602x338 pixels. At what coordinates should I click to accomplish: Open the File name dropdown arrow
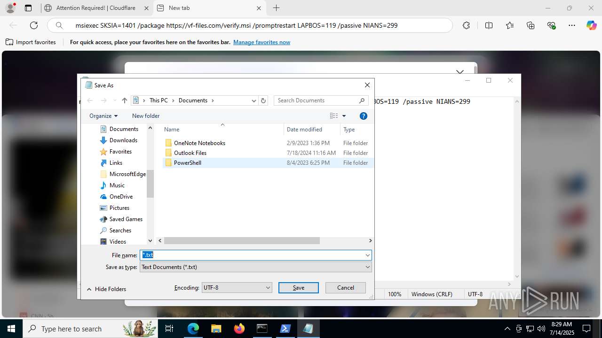[367, 255]
